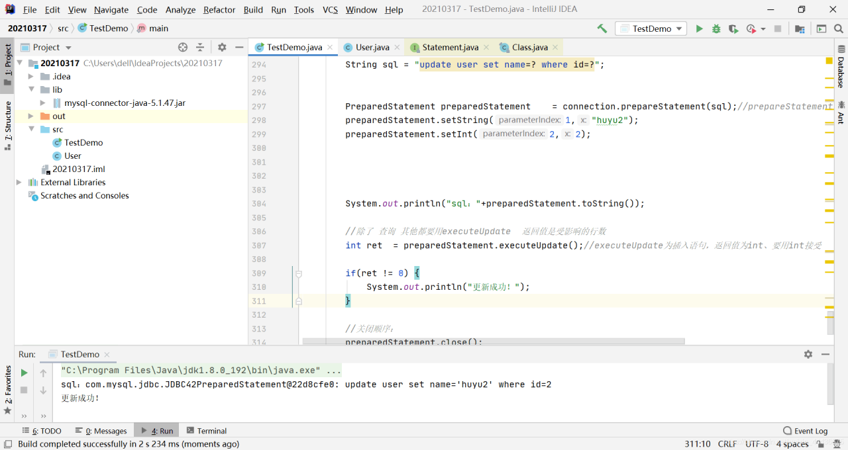This screenshot has width=848, height=450.
Task: Click the Build Project hammer icon
Action: 602,28
